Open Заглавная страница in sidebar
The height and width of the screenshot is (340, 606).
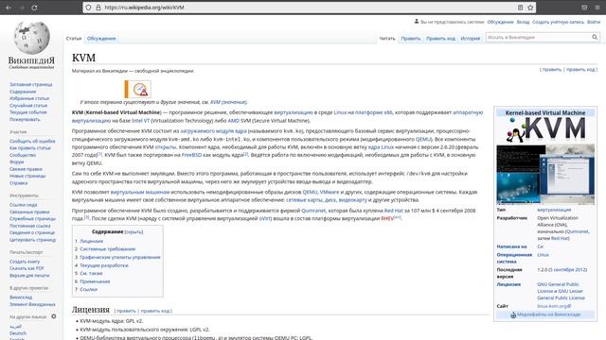point(31,84)
